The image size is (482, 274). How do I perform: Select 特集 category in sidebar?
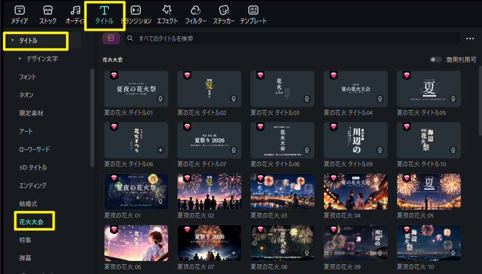click(x=25, y=240)
